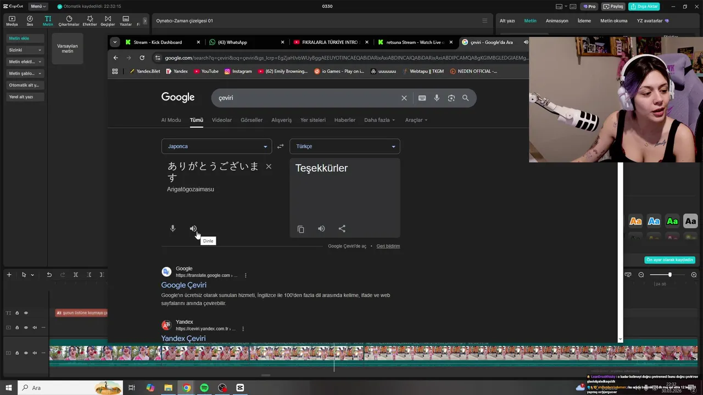Open the CapCut Menü dropdown
The height and width of the screenshot is (395, 703).
[38, 7]
